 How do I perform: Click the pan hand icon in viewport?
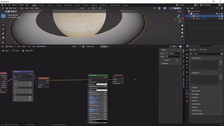[x=182, y=29]
